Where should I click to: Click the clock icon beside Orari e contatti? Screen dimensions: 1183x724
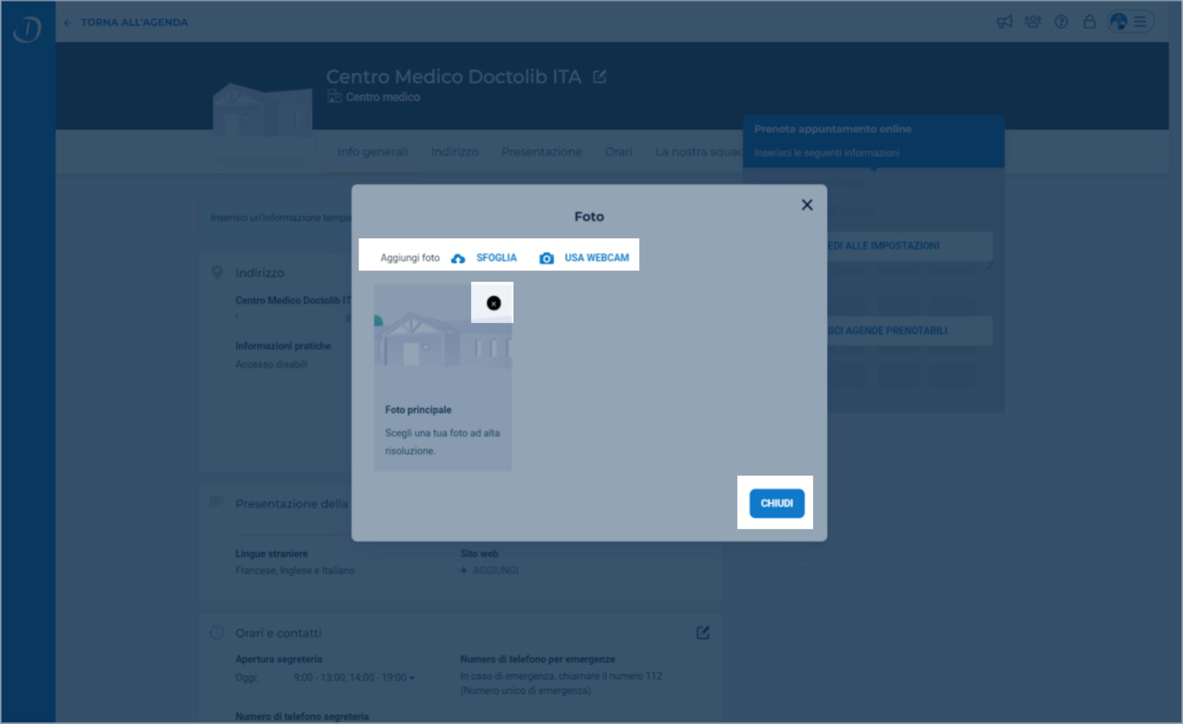(217, 633)
